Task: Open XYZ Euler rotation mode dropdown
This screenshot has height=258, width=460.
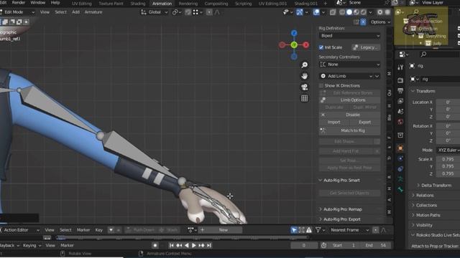Action: click(x=448, y=150)
